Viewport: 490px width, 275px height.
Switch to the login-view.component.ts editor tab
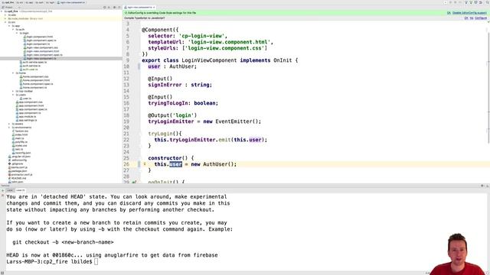[x=139, y=7]
